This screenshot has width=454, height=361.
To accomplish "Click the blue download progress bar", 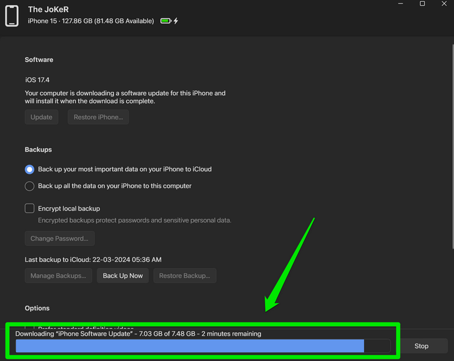I will click(x=190, y=346).
